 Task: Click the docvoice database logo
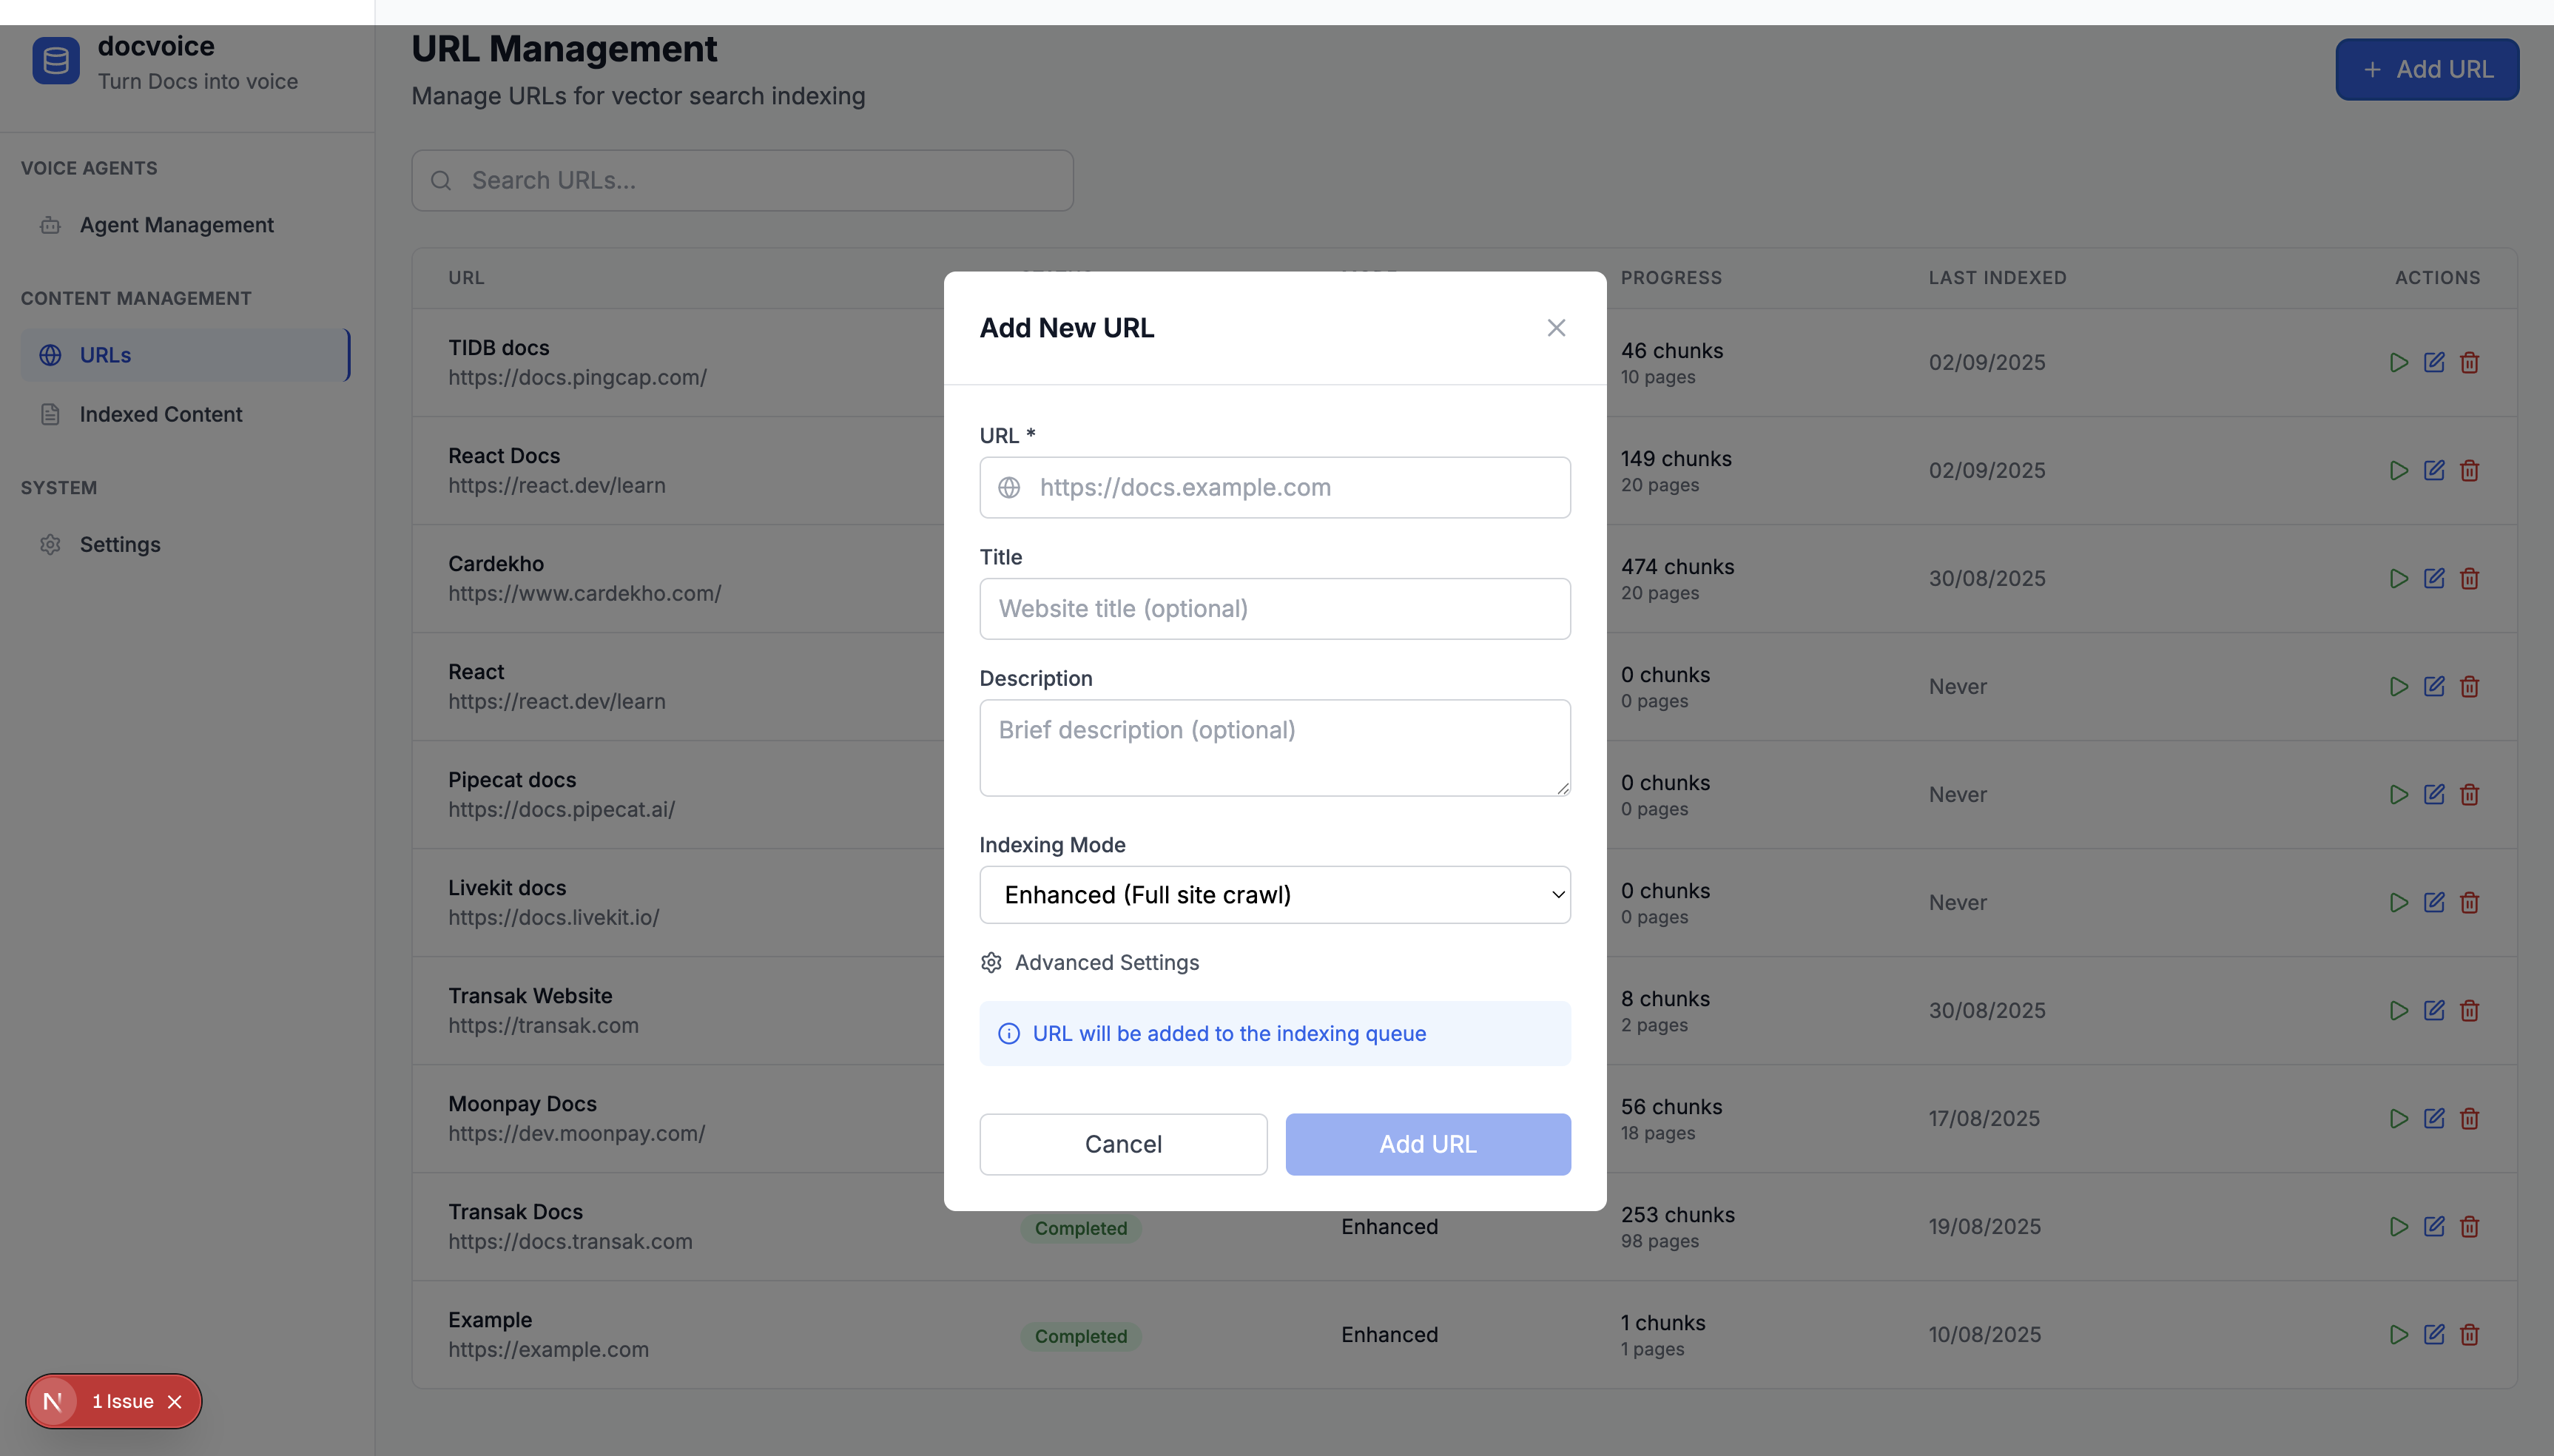tap(56, 61)
